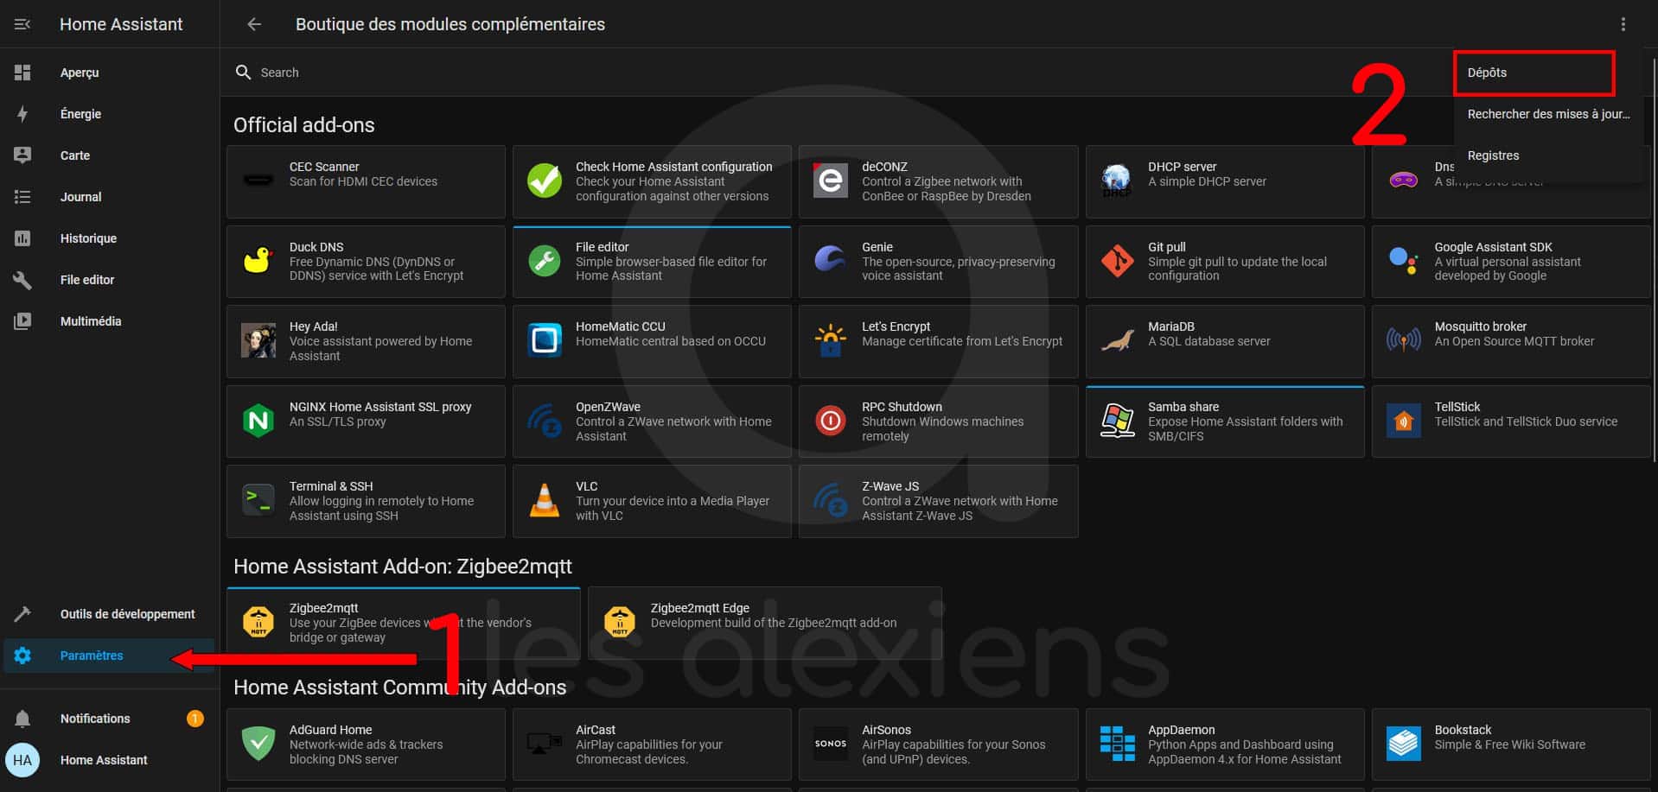Click the Outils de développement hammer icon
The image size is (1658, 792).
coord(22,614)
